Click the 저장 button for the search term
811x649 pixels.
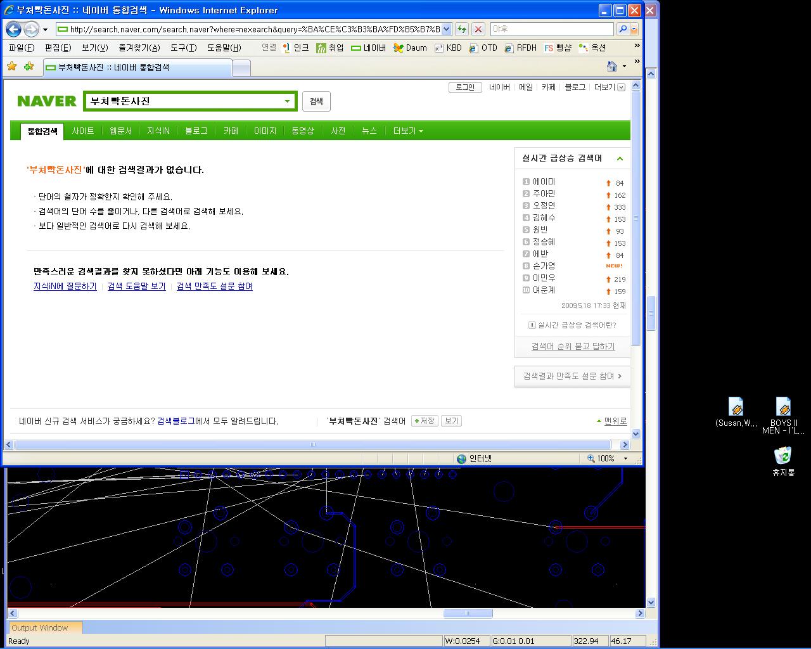pos(425,421)
